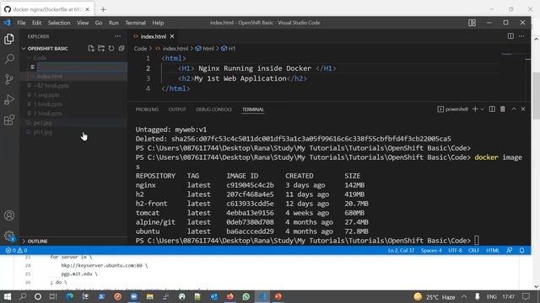
Task: Open the Explorer view in activity bar
Action: [9, 39]
